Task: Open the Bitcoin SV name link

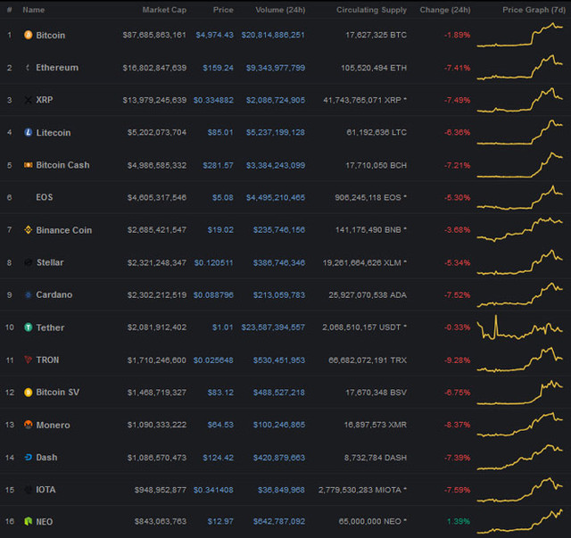Action: pos(57,393)
